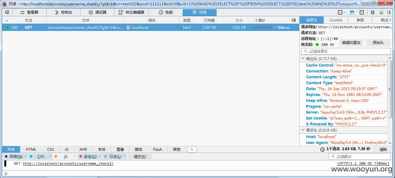The height and width of the screenshot is (178, 395).
Task: Switch to the 控制台 console tab
Action: [x=63, y=12]
